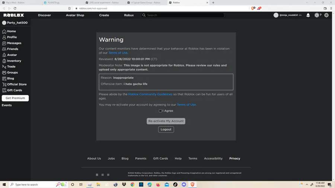Open the Windows notification center
This screenshot has height=188, width=335.
[330, 185]
